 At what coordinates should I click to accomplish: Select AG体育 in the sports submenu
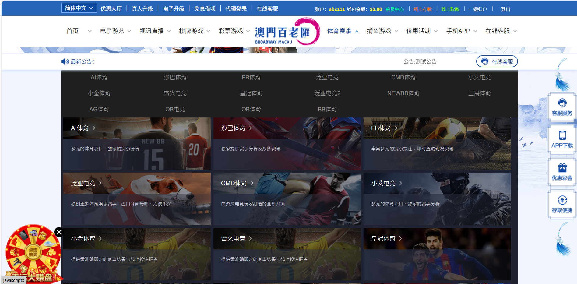[99, 109]
